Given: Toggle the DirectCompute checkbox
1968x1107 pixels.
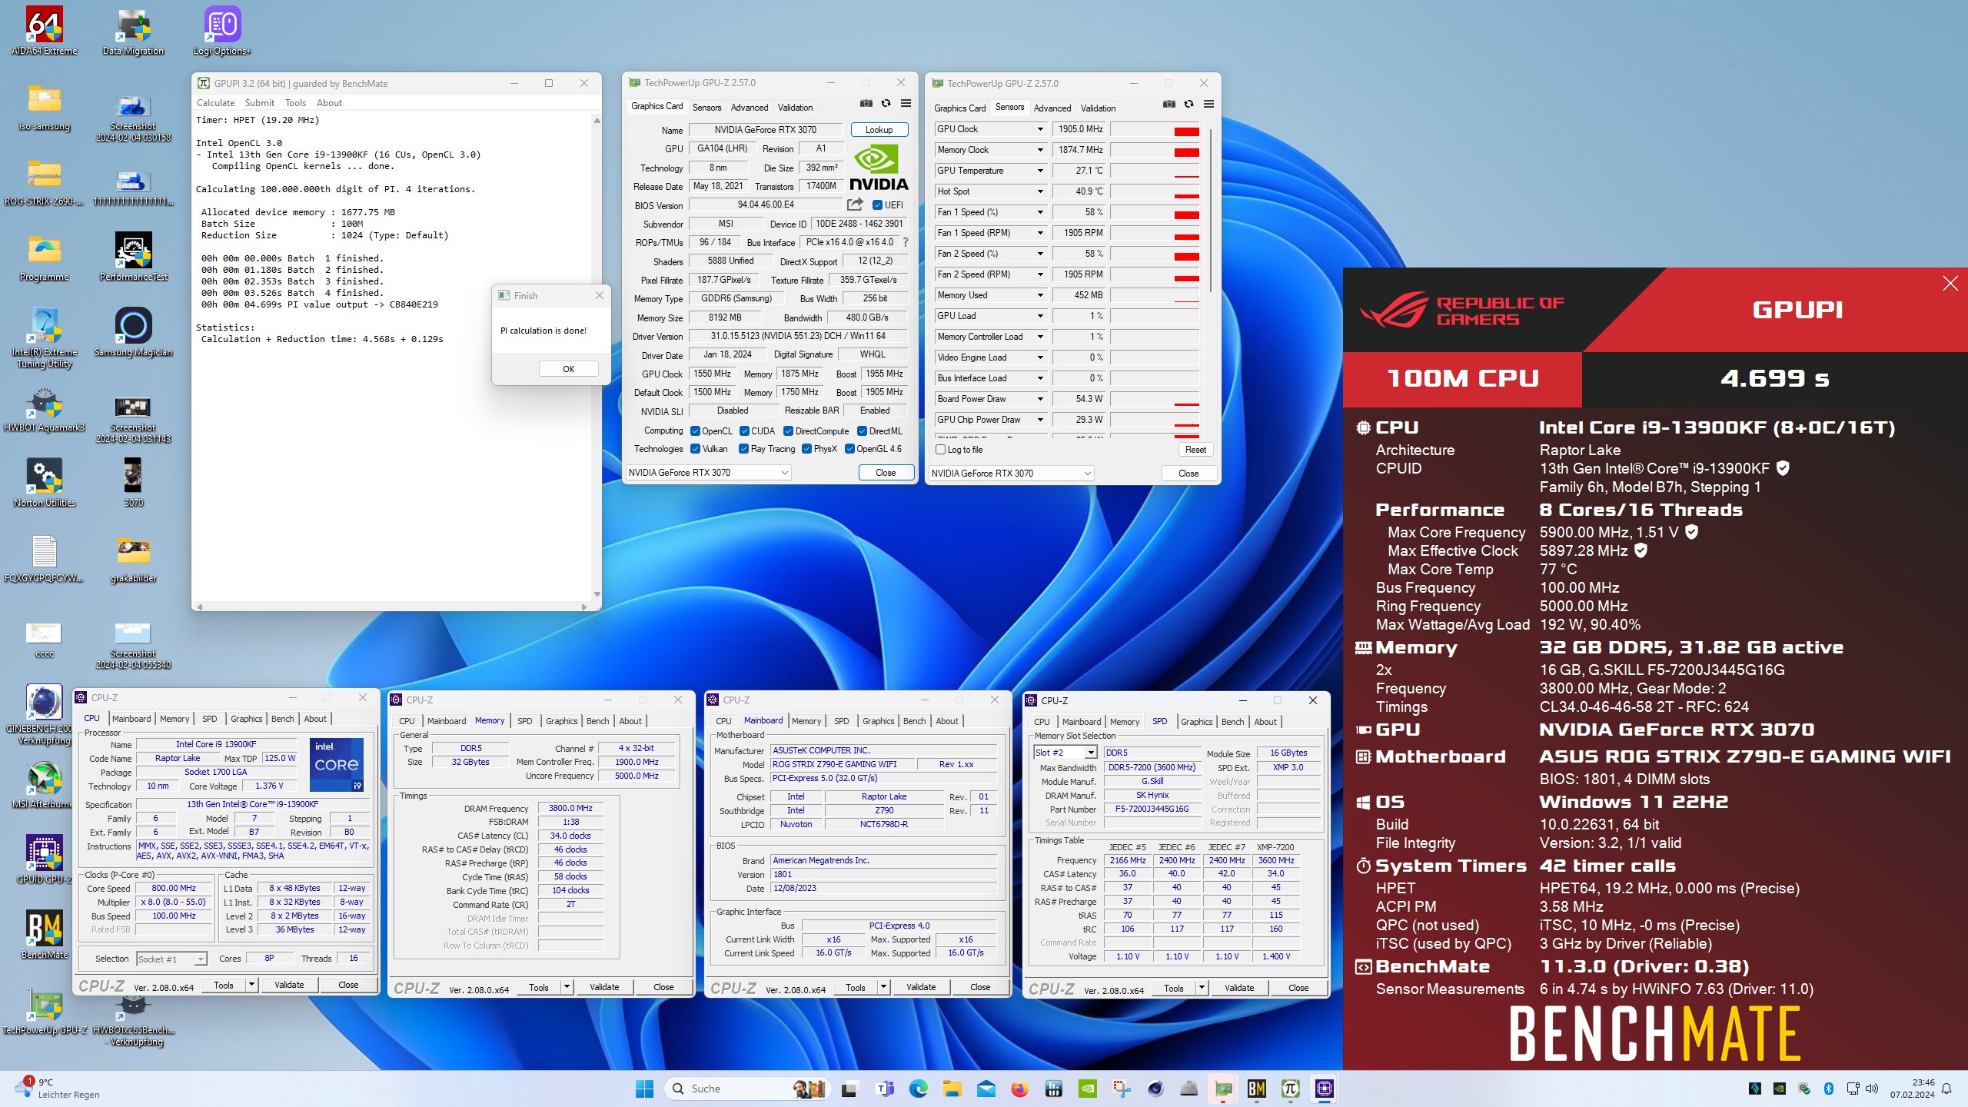Looking at the screenshot, I should pyautogui.click(x=788, y=431).
